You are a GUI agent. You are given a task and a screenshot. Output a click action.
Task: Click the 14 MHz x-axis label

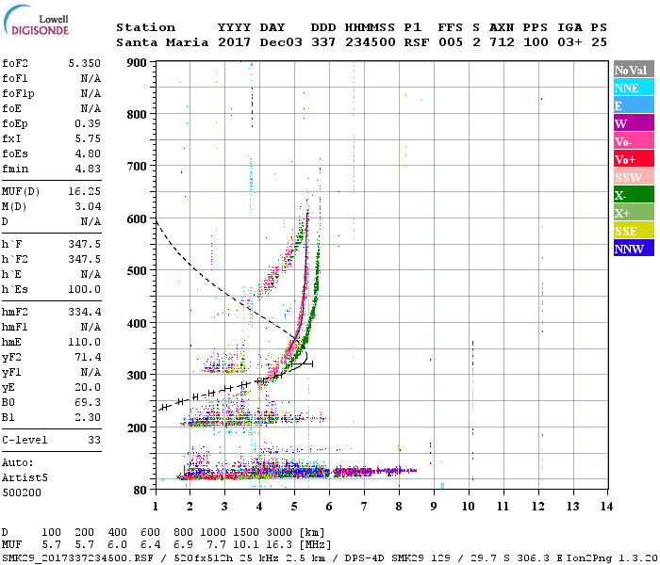tap(606, 507)
